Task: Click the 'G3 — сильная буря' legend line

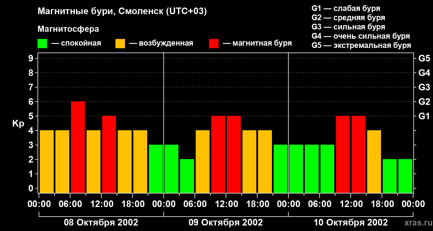Action: pos(348,27)
